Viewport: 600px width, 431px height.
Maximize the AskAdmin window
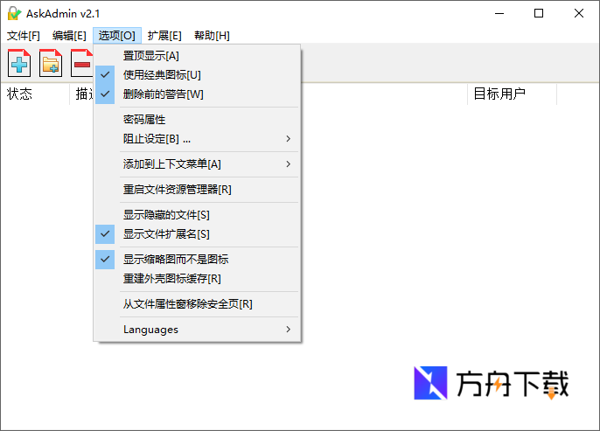(x=539, y=13)
